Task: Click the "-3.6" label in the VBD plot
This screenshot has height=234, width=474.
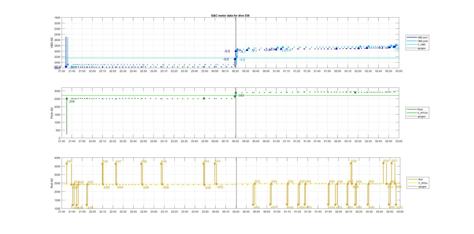Action: point(396,49)
